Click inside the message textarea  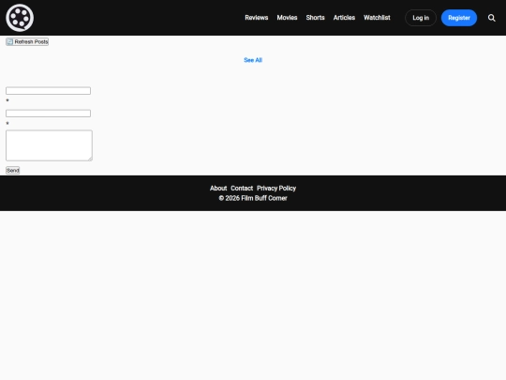tap(49, 145)
